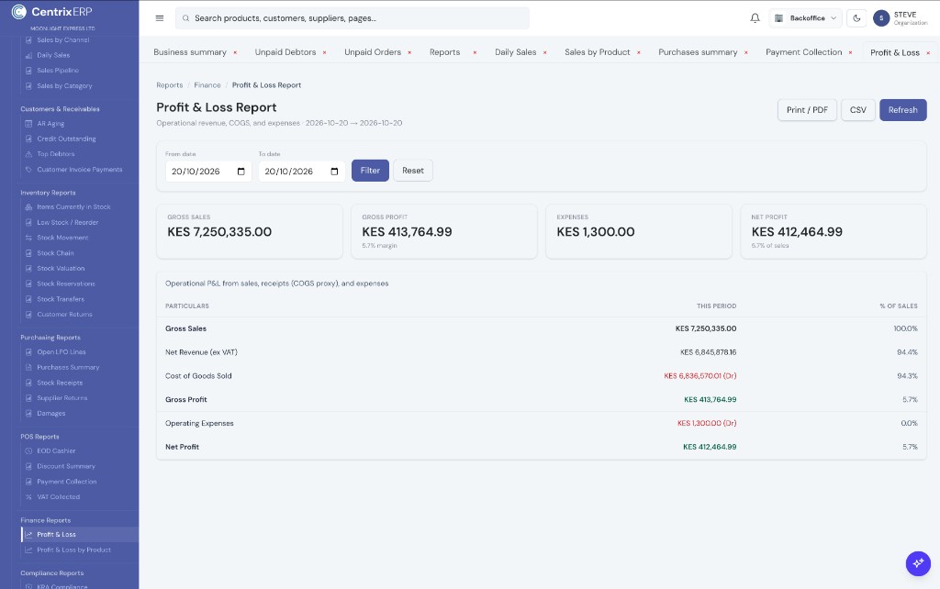Open Customer Invoice Payments in sidebar
Viewport: 940px width, 589px height.
[79, 170]
